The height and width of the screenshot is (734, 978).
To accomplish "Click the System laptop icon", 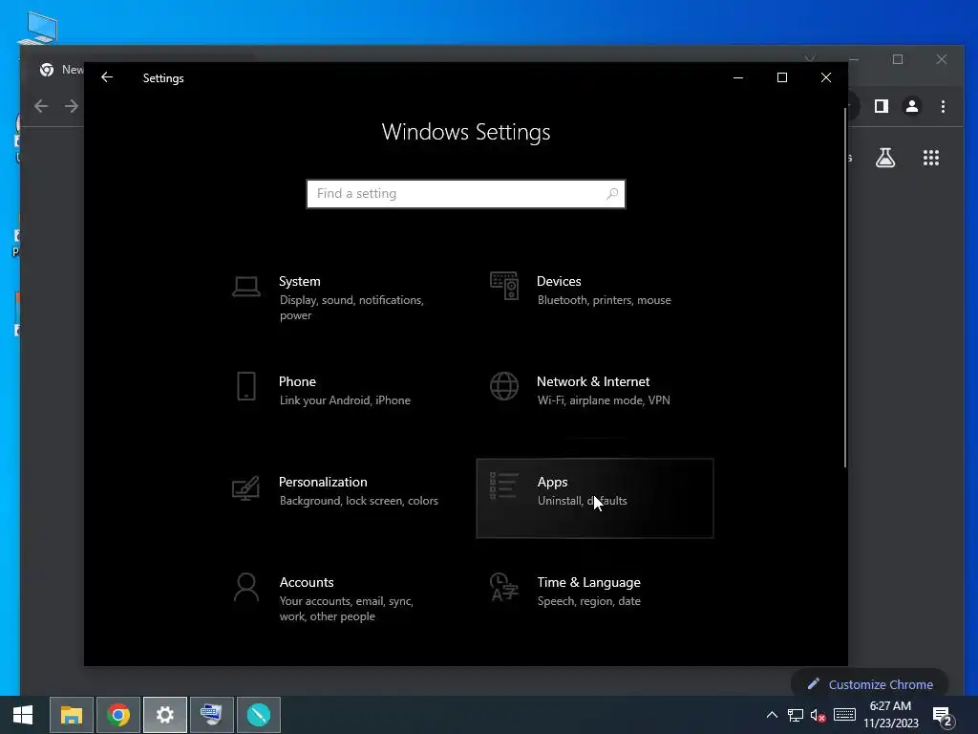I will pos(246,287).
